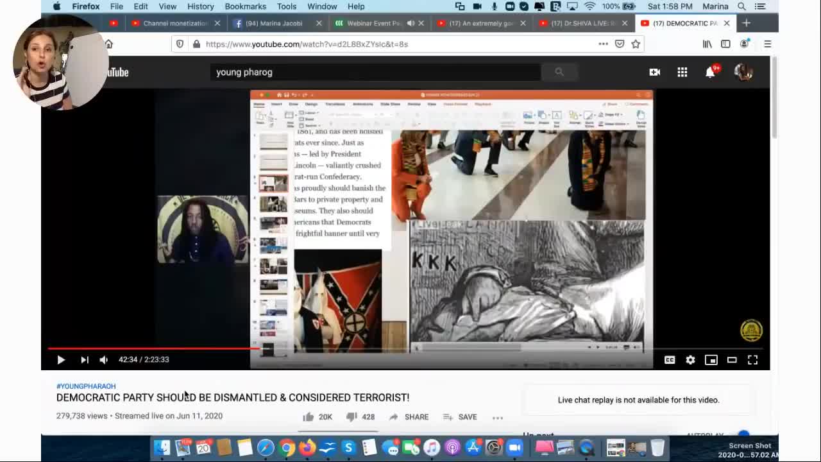
Task: Open Firefox hamburger menu
Action: [x=767, y=44]
